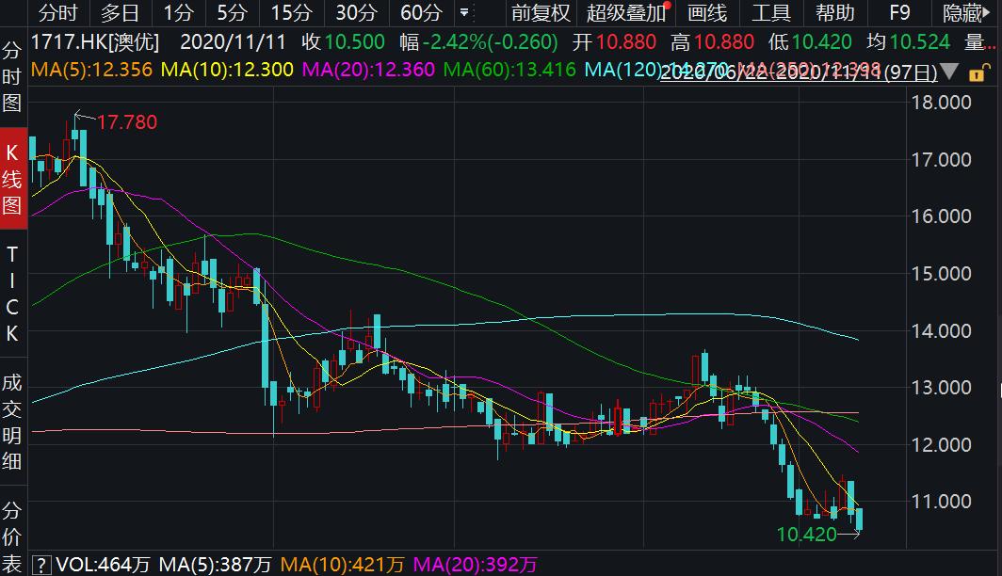Select the 1分 one-minute period
The image size is (1002, 576).
[178, 12]
